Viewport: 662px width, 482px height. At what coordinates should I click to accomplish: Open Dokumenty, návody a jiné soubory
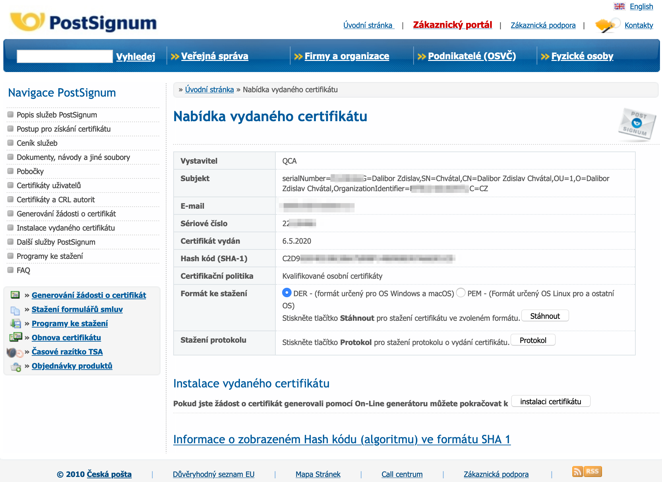[x=73, y=157]
